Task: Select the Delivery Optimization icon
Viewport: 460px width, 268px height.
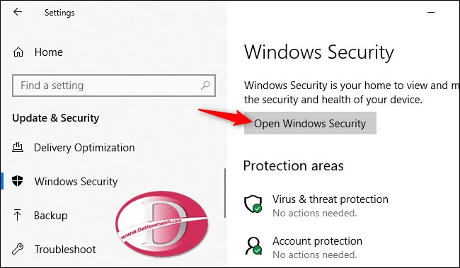Action: (18, 147)
